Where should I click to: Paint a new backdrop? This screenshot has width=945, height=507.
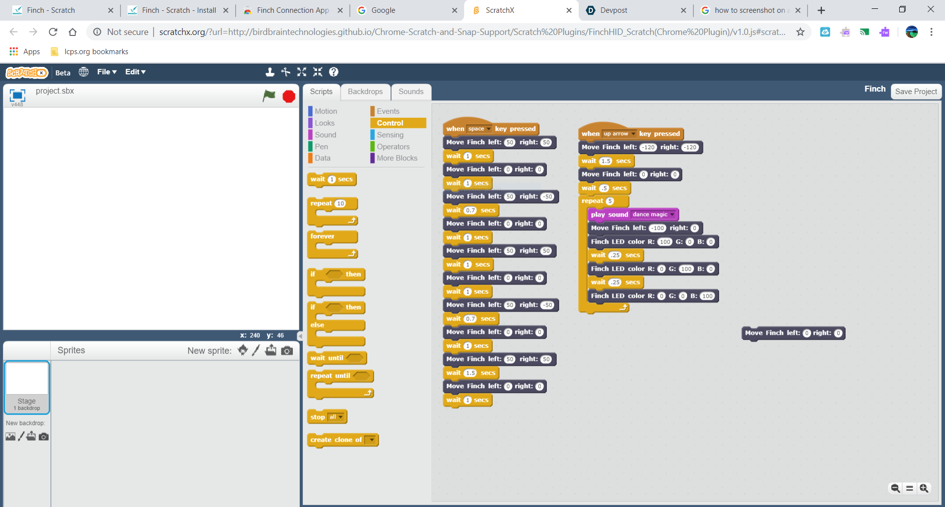pyautogui.click(x=21, y=437)
